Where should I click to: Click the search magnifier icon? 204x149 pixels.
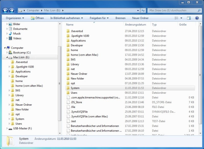click(x=199, y=10)
